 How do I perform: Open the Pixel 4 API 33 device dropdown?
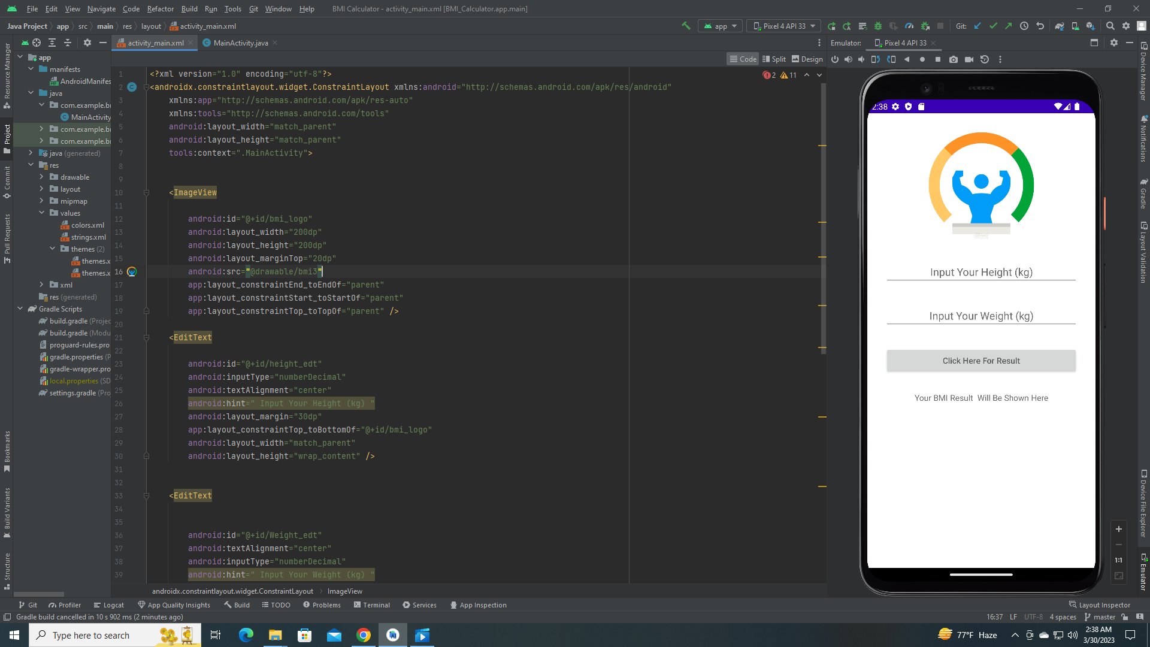coord(784,26)
